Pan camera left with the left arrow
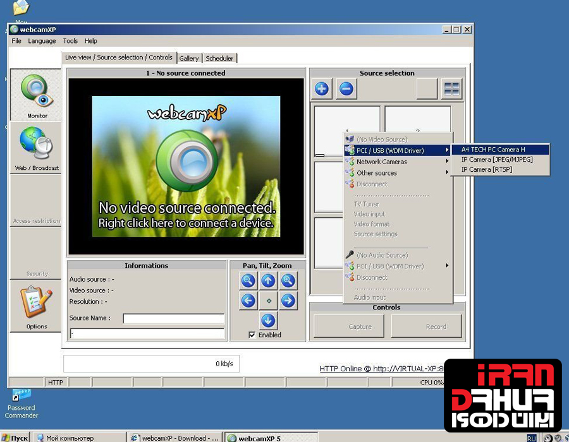 248,301
